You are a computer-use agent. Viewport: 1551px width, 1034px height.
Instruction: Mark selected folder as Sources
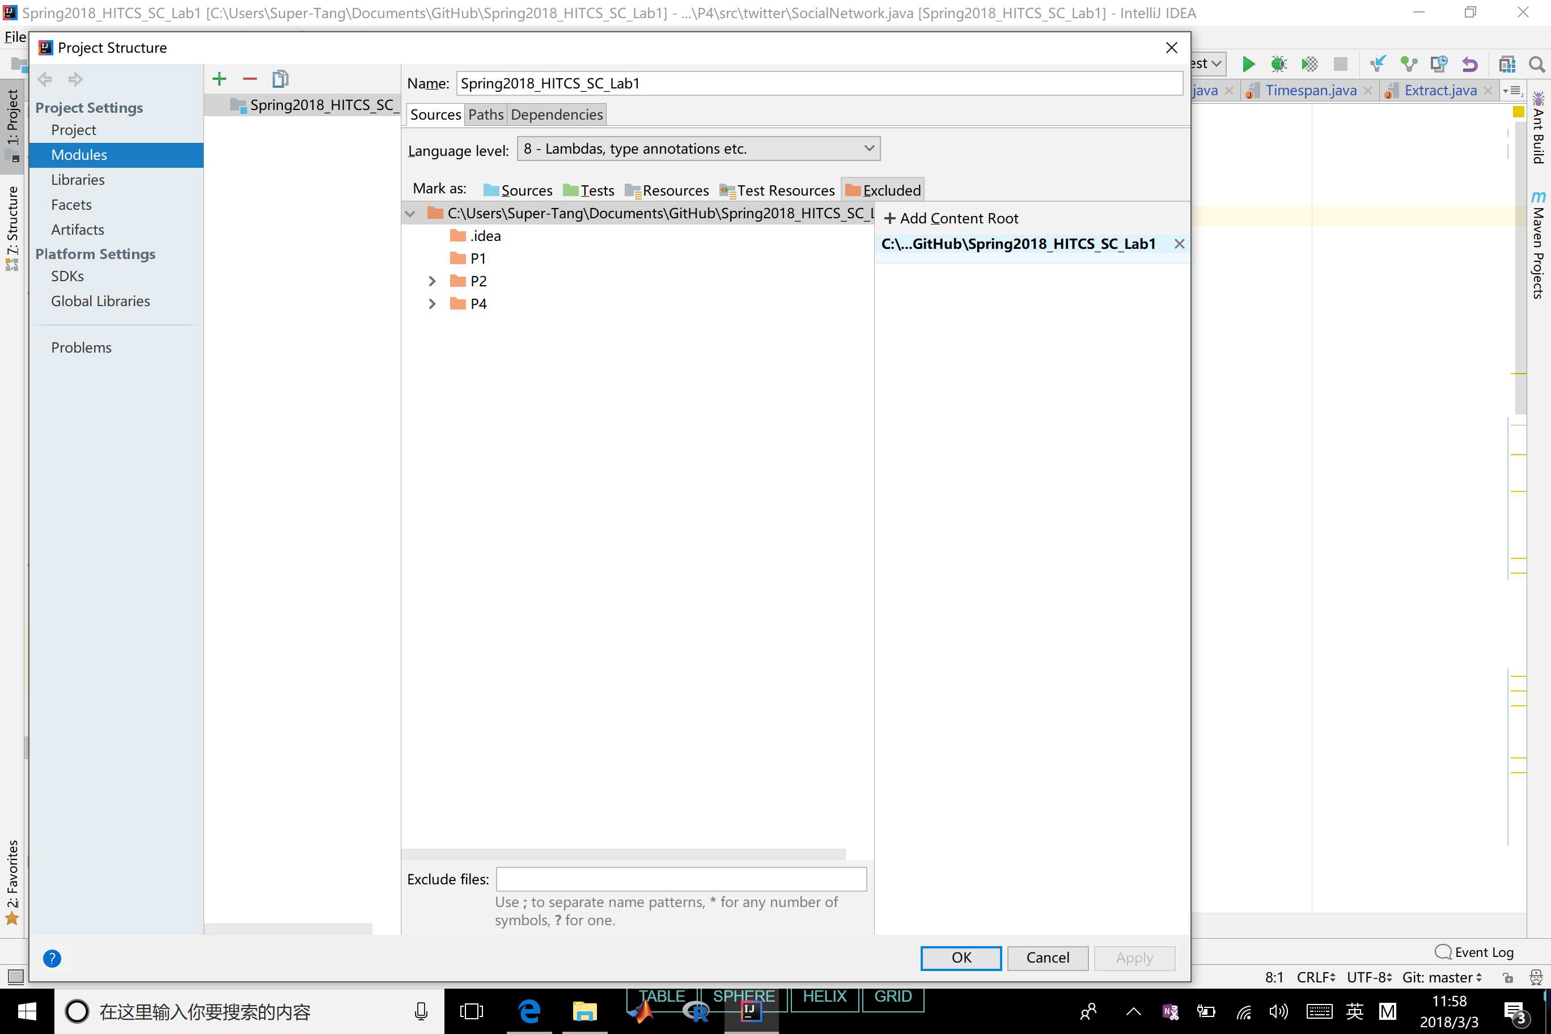(519, 189)
